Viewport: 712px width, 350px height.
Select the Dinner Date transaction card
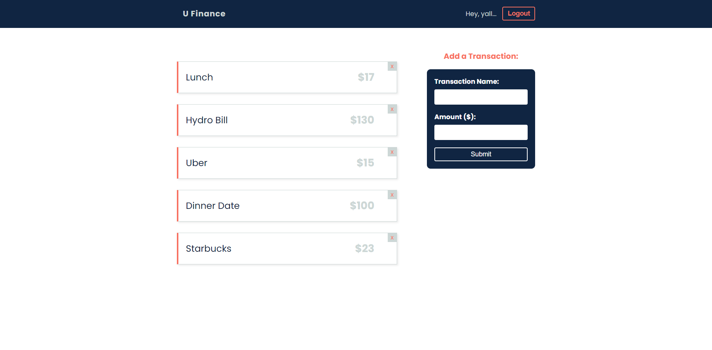click(287, 206)
